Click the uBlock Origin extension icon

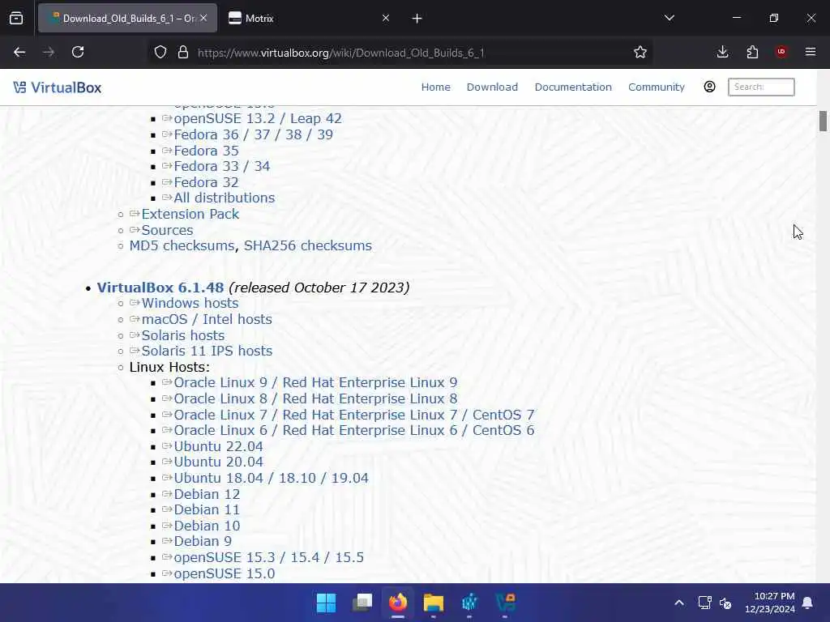[781, 52]
